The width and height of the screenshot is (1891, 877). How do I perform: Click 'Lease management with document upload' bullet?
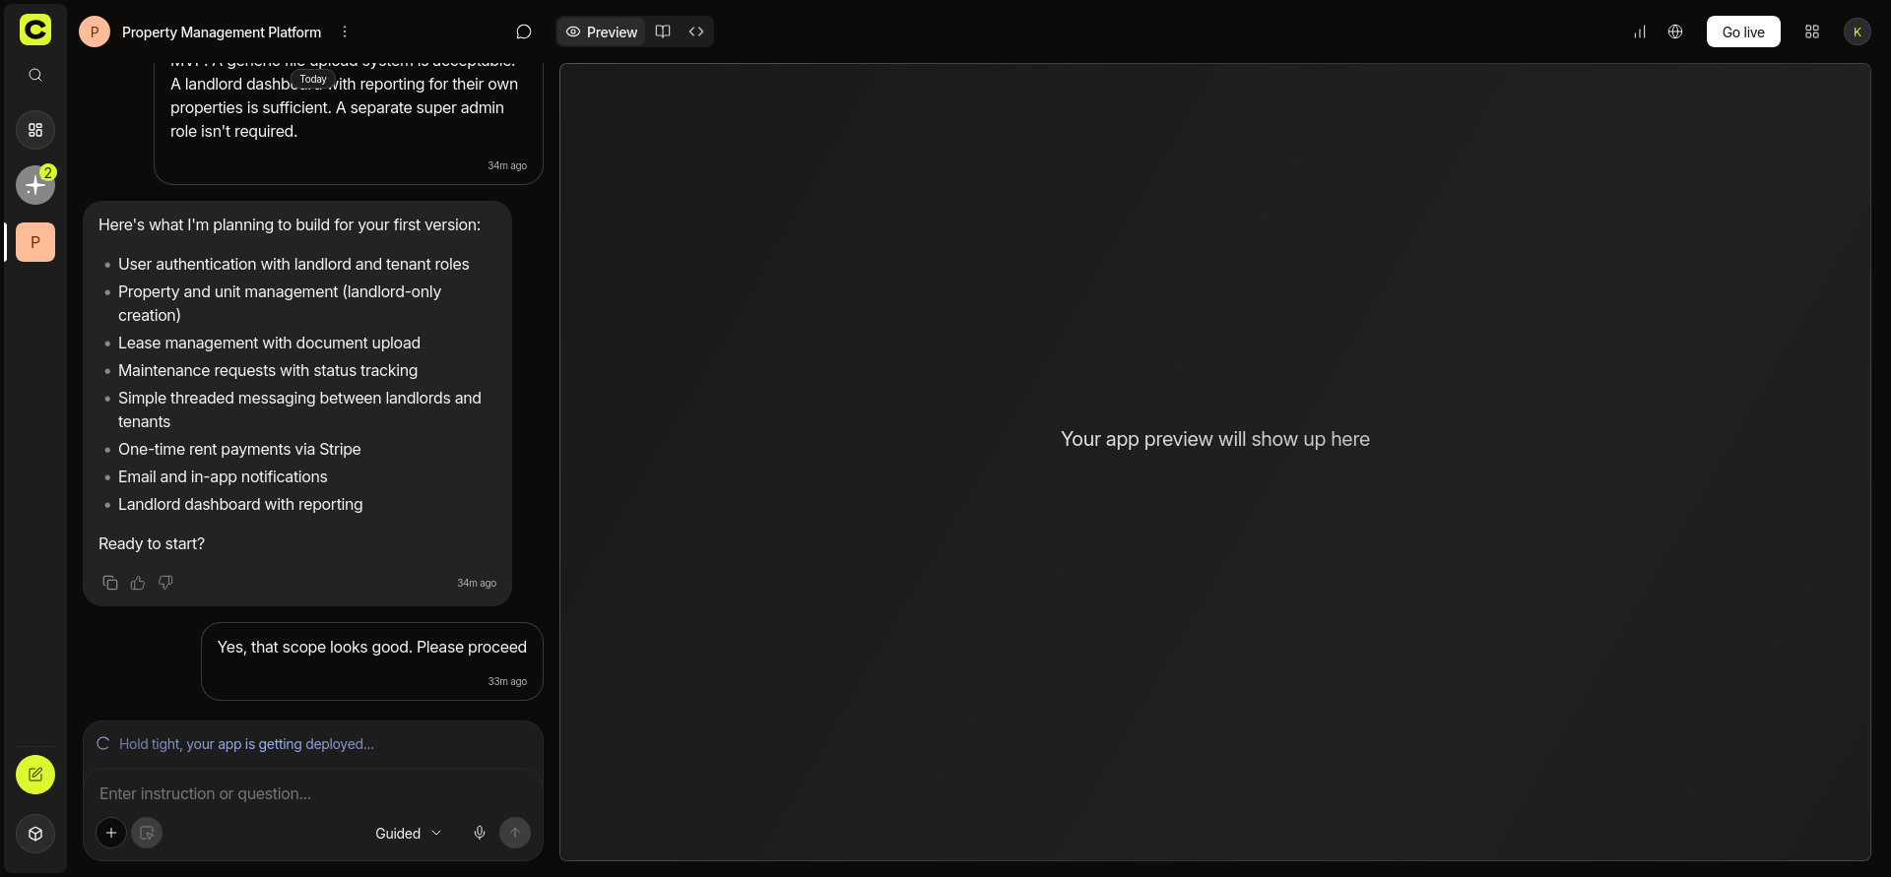[x=269, y=343]
